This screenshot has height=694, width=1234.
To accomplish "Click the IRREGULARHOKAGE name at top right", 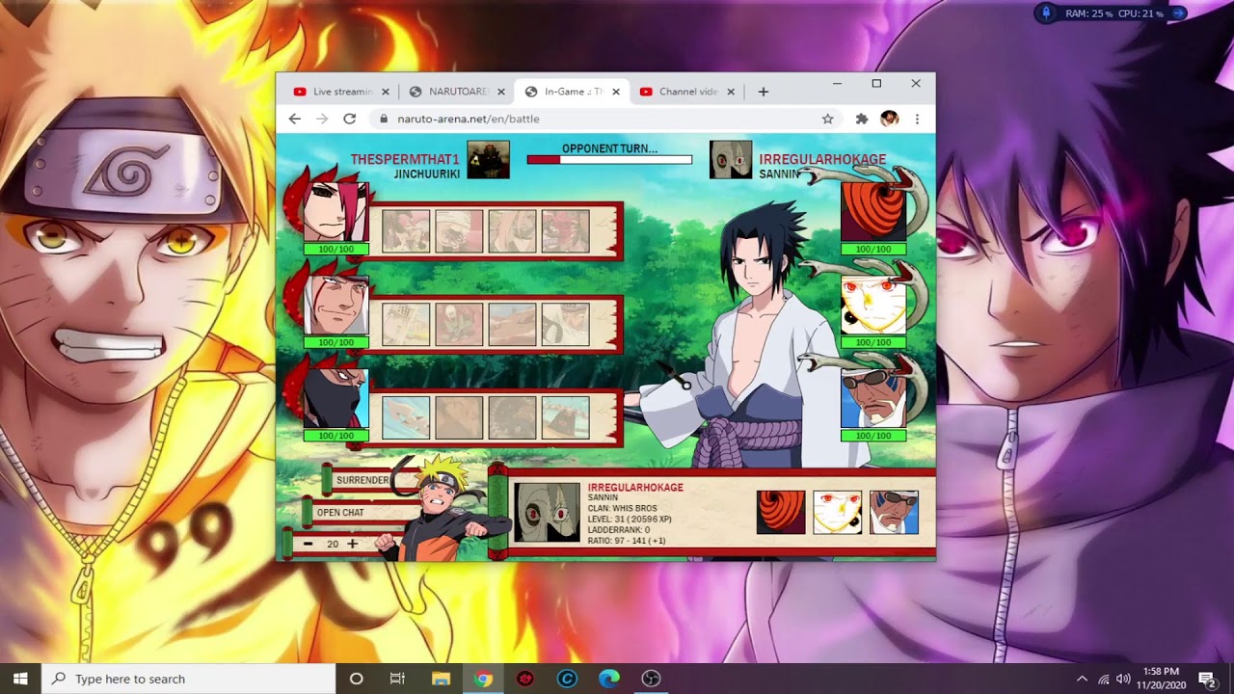I will pos(822,160).
